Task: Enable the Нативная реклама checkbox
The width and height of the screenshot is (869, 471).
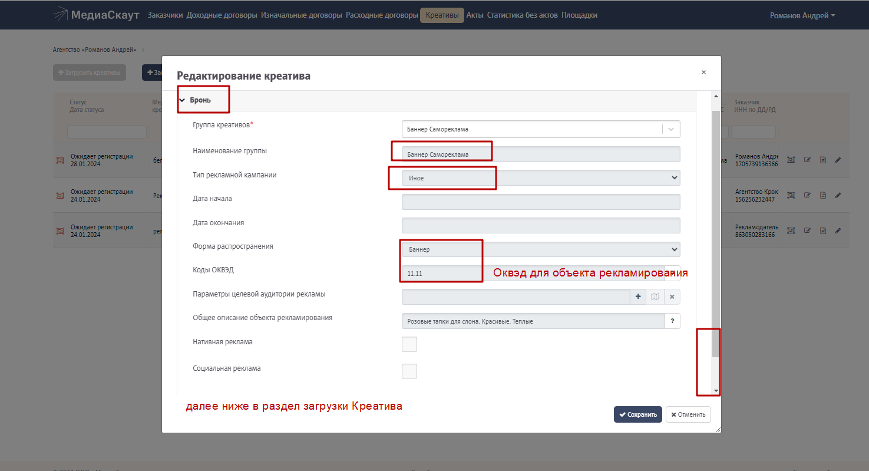Action: [409, 344]
